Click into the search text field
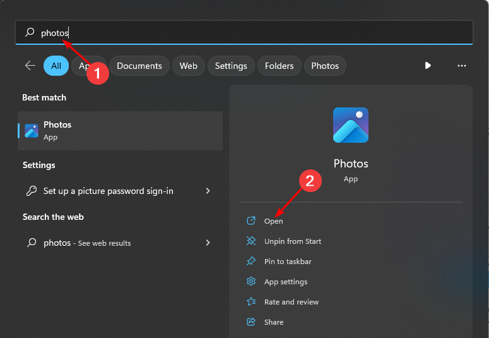Viewport: 489px width, 338px height. click(x=252, y=33)
